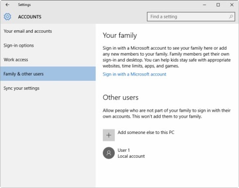The height and width of the screenshot is (188, 239).
Task: Click Sign in with a Microsoft account link
Action: point(134,74)
